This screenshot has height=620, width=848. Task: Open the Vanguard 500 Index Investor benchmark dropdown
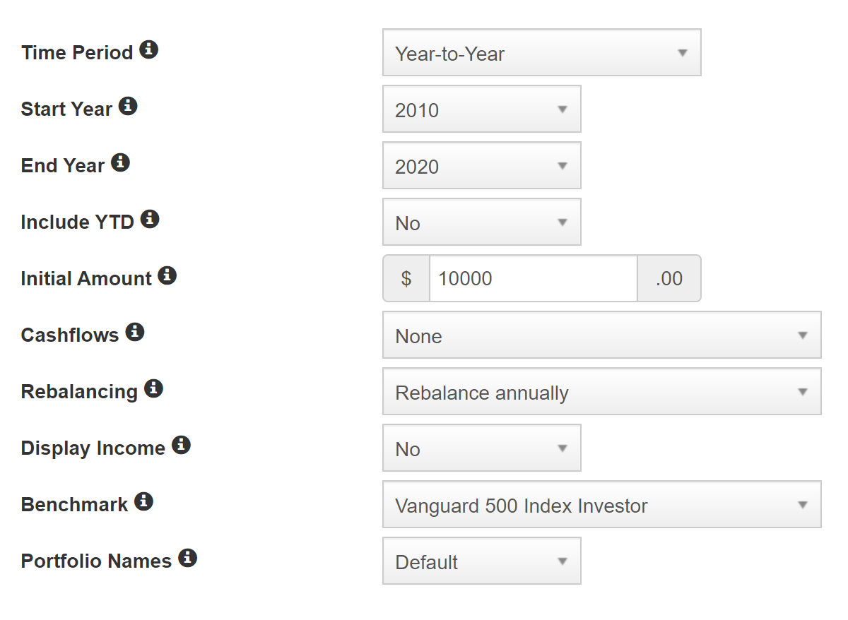(x=602, y=504)
